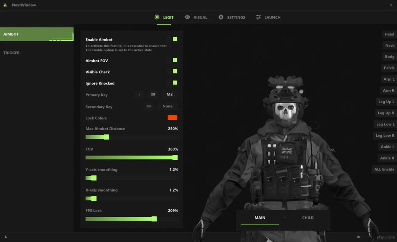397x242 pixels.
Task: Click the 360% FOV value
Action: pyautogui.click(x=173, y=149)
